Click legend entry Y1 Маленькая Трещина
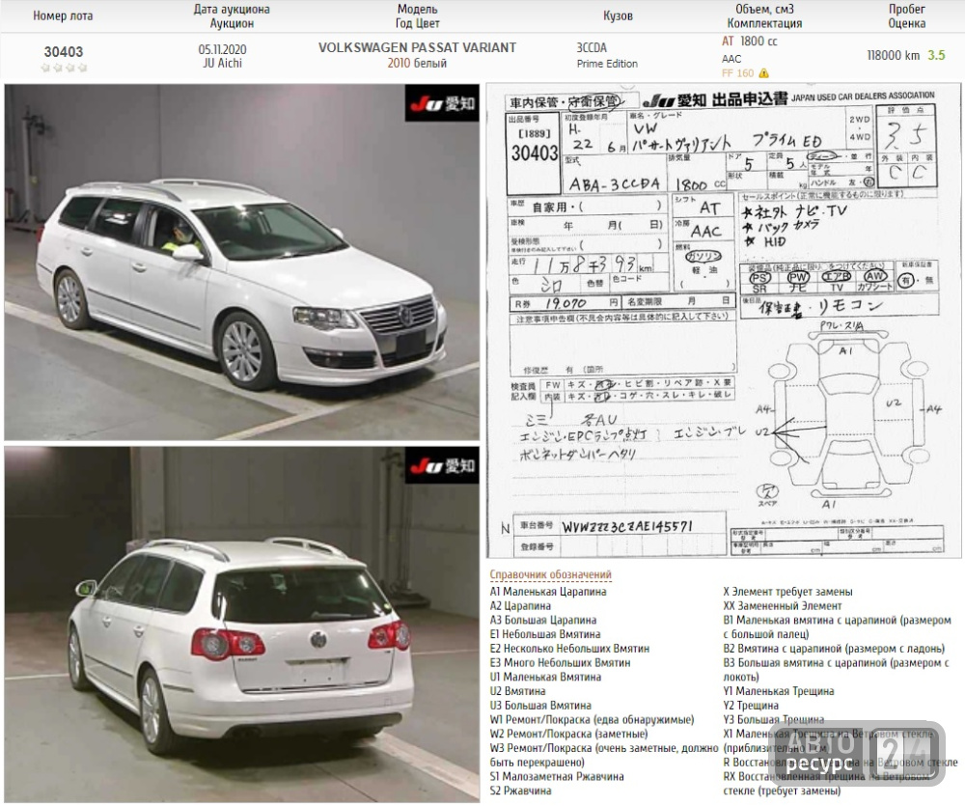Viewport: 965px width, 806px height. pos(779,691)
